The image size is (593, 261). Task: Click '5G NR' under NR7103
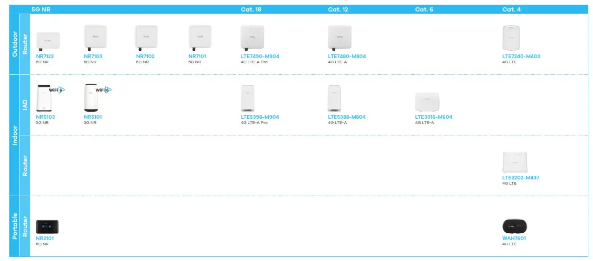coord(90,62)
